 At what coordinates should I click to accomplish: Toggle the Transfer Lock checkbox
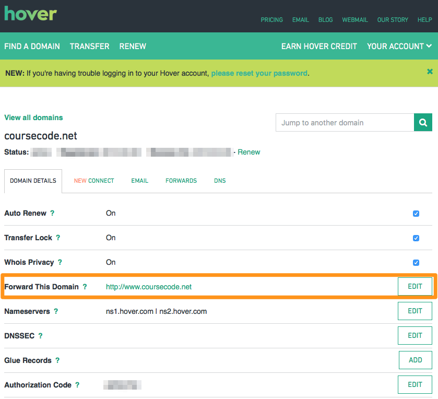point(416,238)
